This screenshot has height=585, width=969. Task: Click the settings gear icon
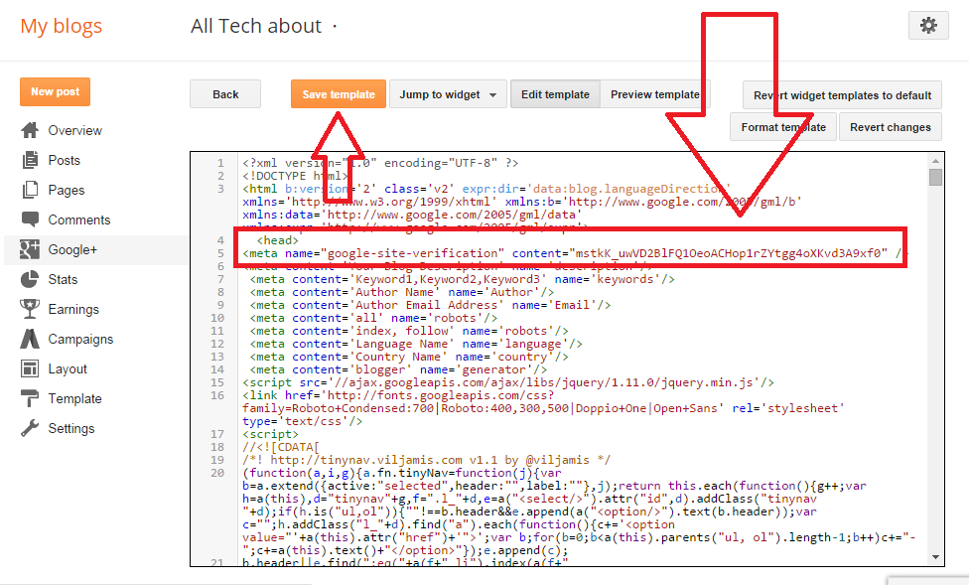pyautogui.click(x=928, y=27)
